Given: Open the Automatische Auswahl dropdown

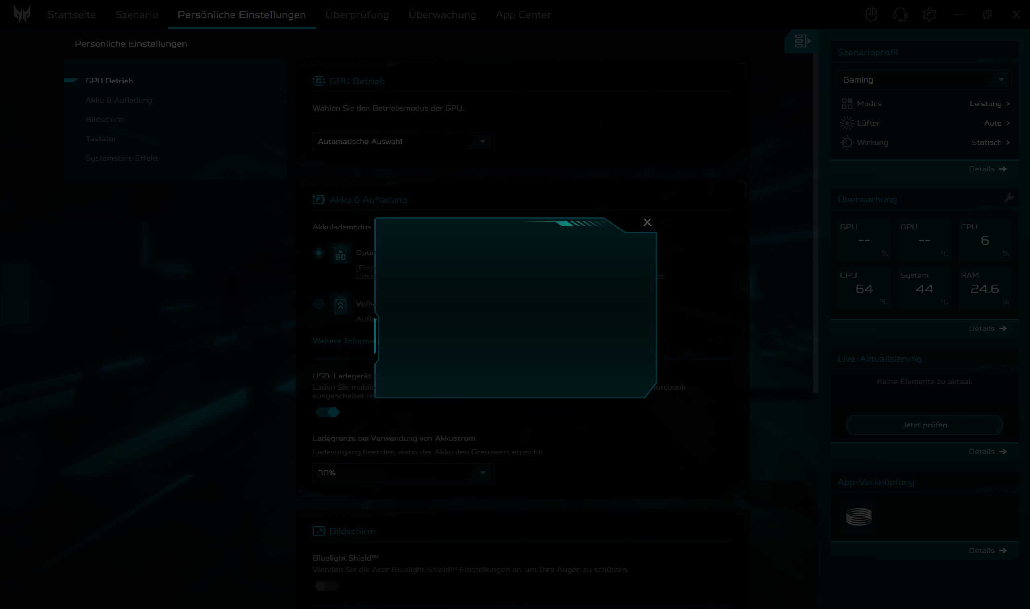Looking at the screenshot, I should point(403,142).
